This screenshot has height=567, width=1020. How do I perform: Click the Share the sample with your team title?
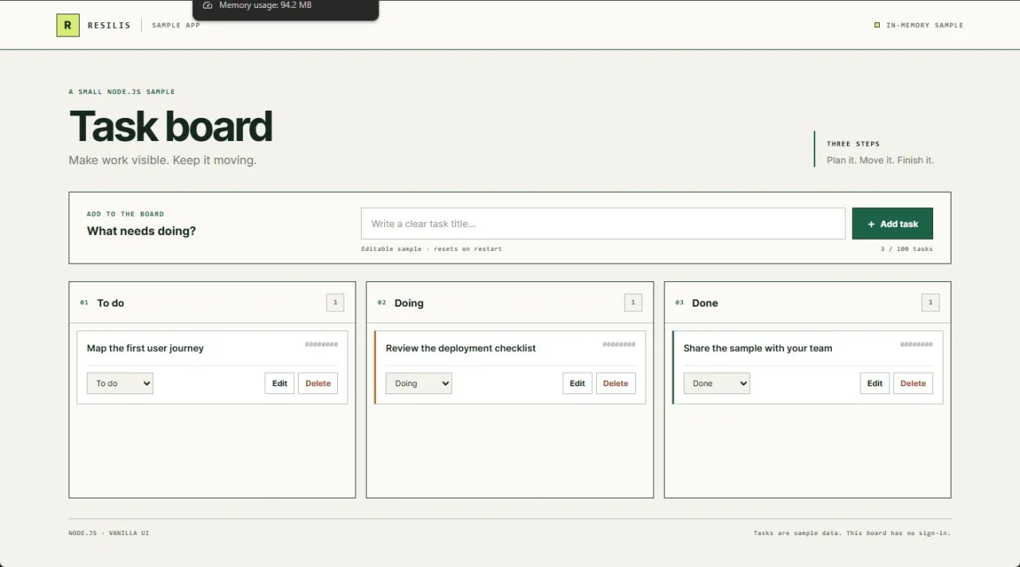click(758, 348)
